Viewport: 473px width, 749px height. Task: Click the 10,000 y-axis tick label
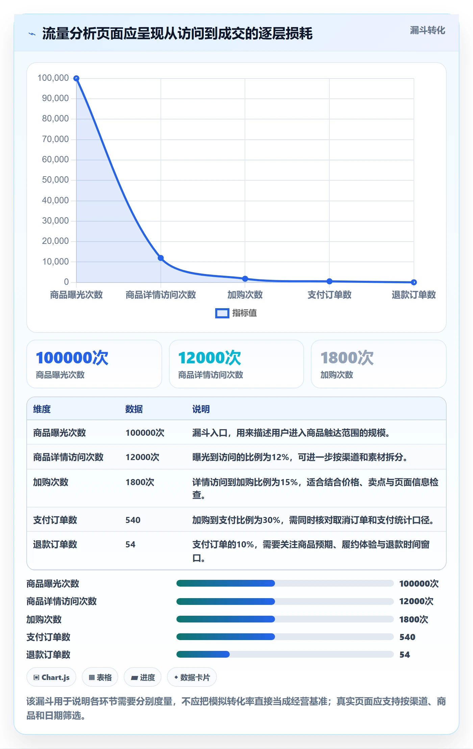click(x=55, y=262)
